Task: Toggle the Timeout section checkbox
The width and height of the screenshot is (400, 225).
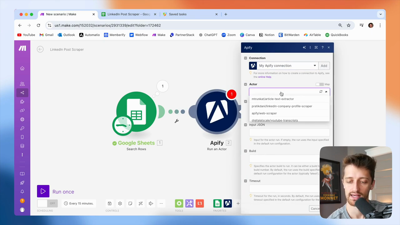Action: click(246, 181)
